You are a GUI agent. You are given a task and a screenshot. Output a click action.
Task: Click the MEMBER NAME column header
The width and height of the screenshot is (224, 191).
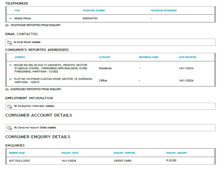pyautogui.click(x=17, y=153)
